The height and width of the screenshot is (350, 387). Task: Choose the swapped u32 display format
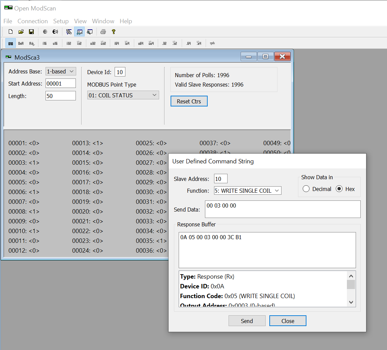click(103, 43)
